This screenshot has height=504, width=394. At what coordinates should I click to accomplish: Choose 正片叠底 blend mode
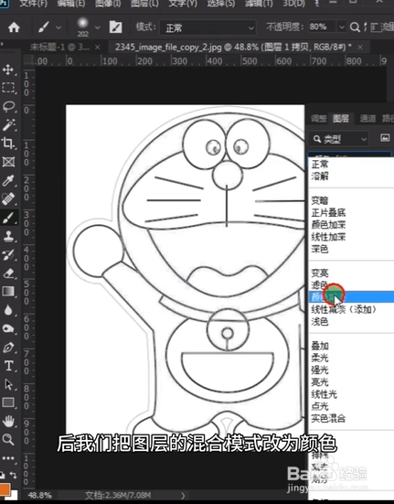click(351, 212)
